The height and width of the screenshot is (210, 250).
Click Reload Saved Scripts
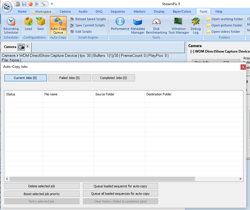pos(90,19)
